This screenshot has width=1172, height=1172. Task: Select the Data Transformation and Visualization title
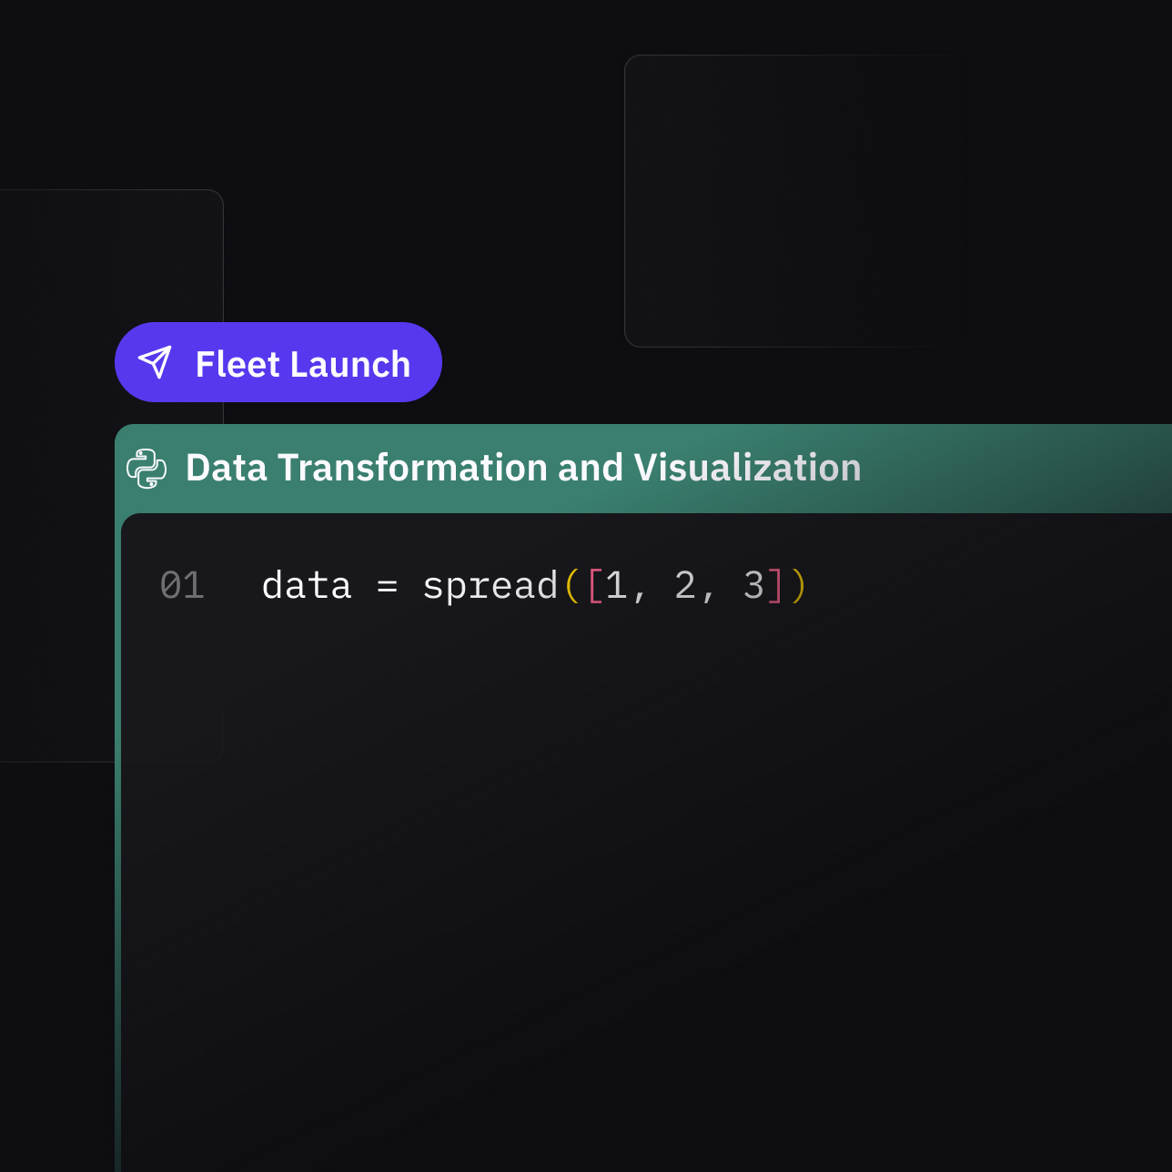click(x=523, y=468)
